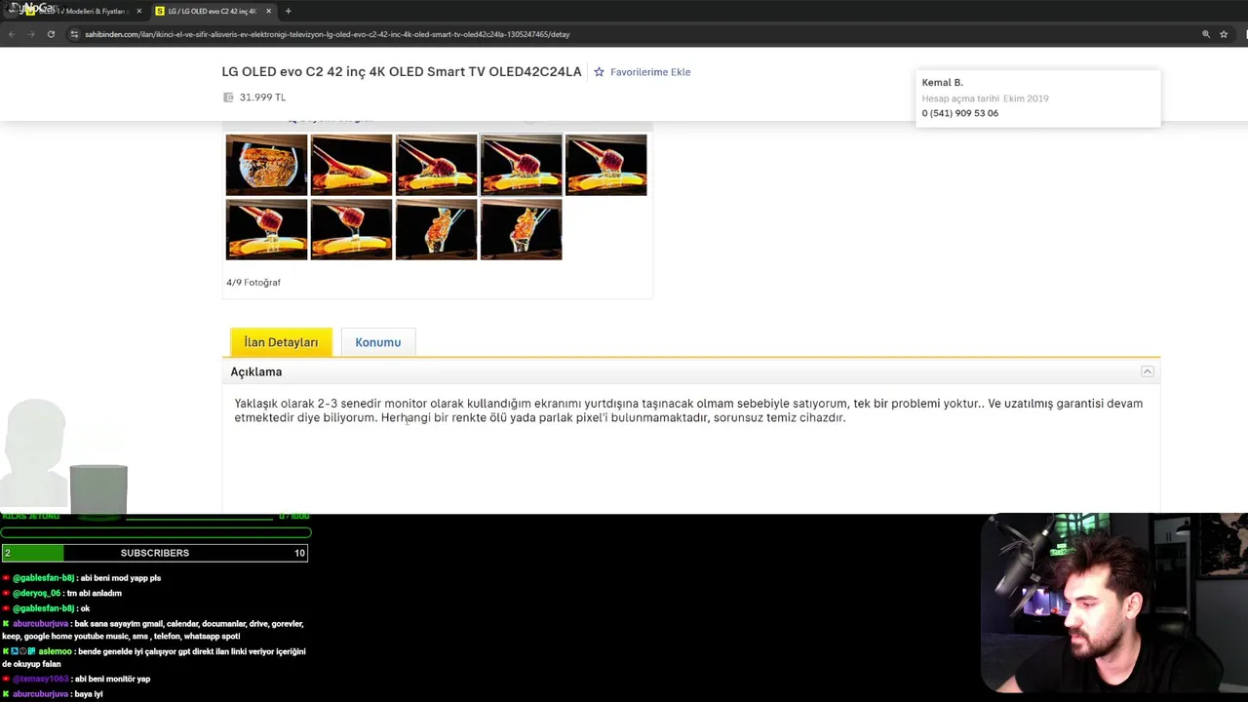Click the SUBSCRIBERS goal progress bar
The width and height of the screenshot is (1248, 702).
click(155, 553)
